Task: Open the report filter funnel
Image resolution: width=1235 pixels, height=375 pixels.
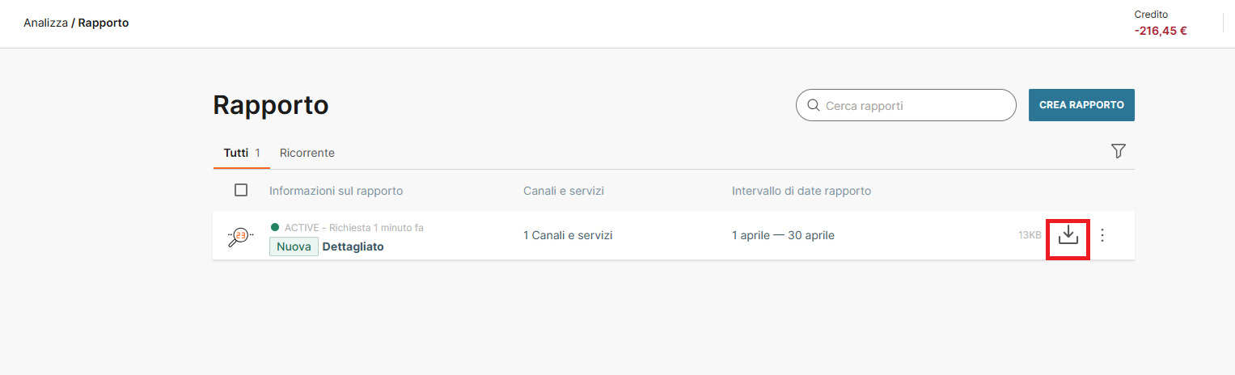Action: click(1119, 151)
